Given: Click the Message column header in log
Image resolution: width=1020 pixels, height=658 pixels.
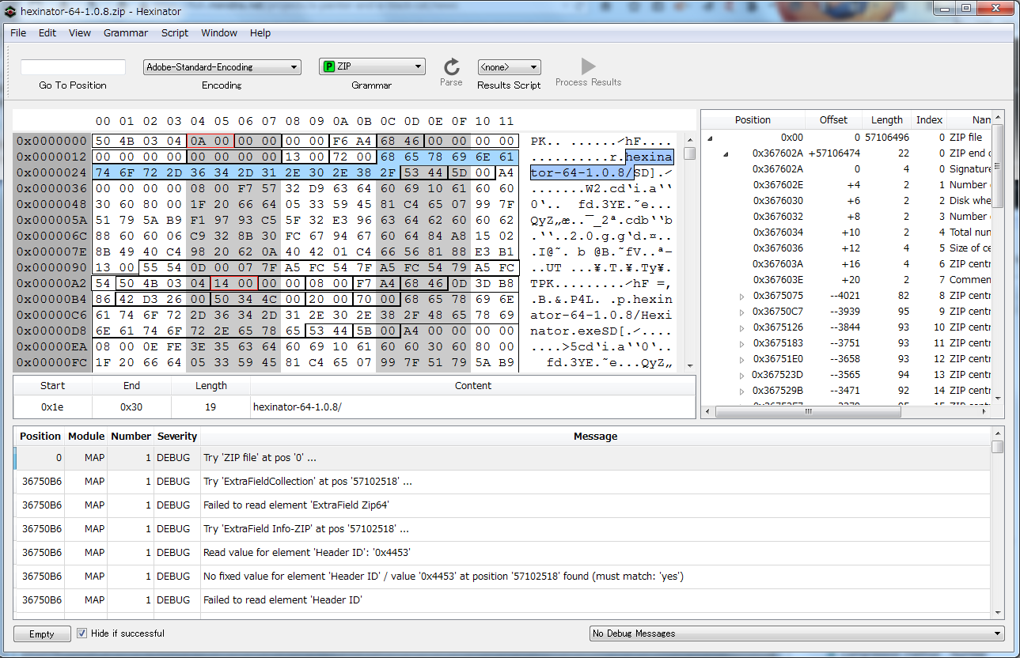Looking at the screenshot, I should pyautogui.click(x=595, y=437).
